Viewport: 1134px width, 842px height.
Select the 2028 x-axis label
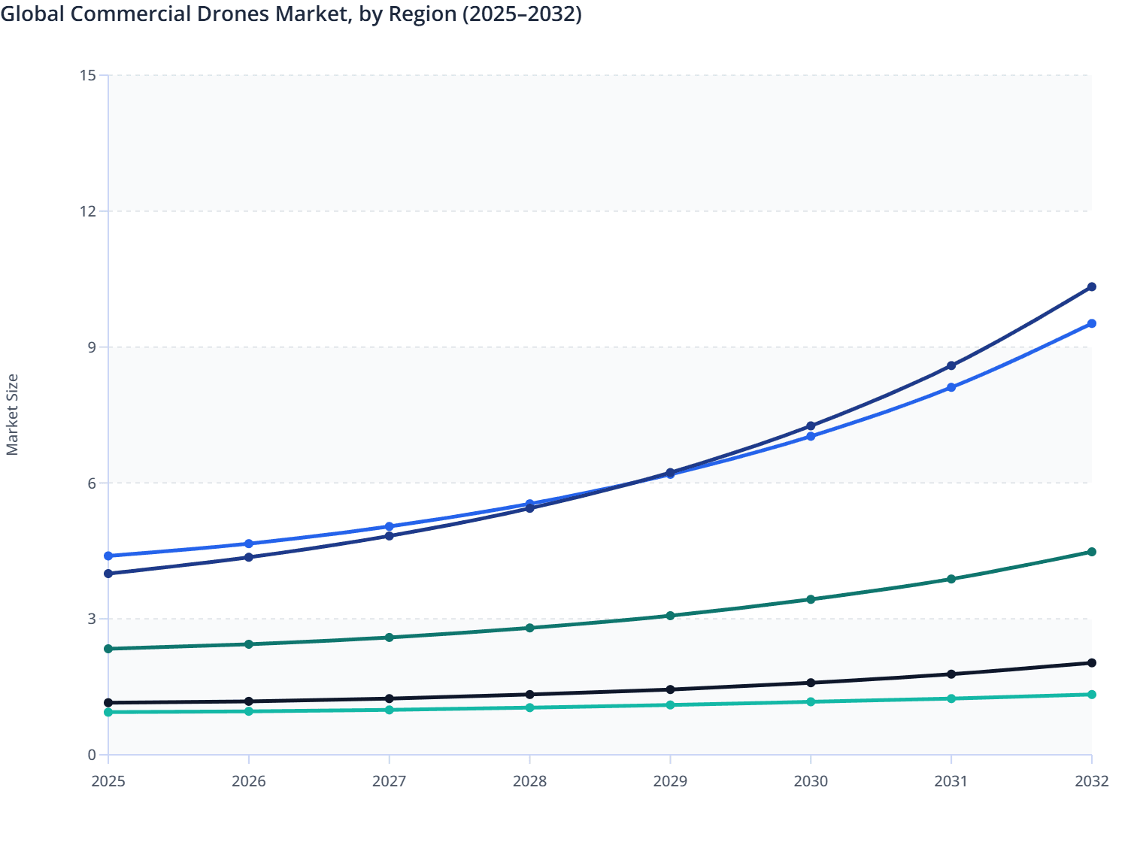point(530,782)
